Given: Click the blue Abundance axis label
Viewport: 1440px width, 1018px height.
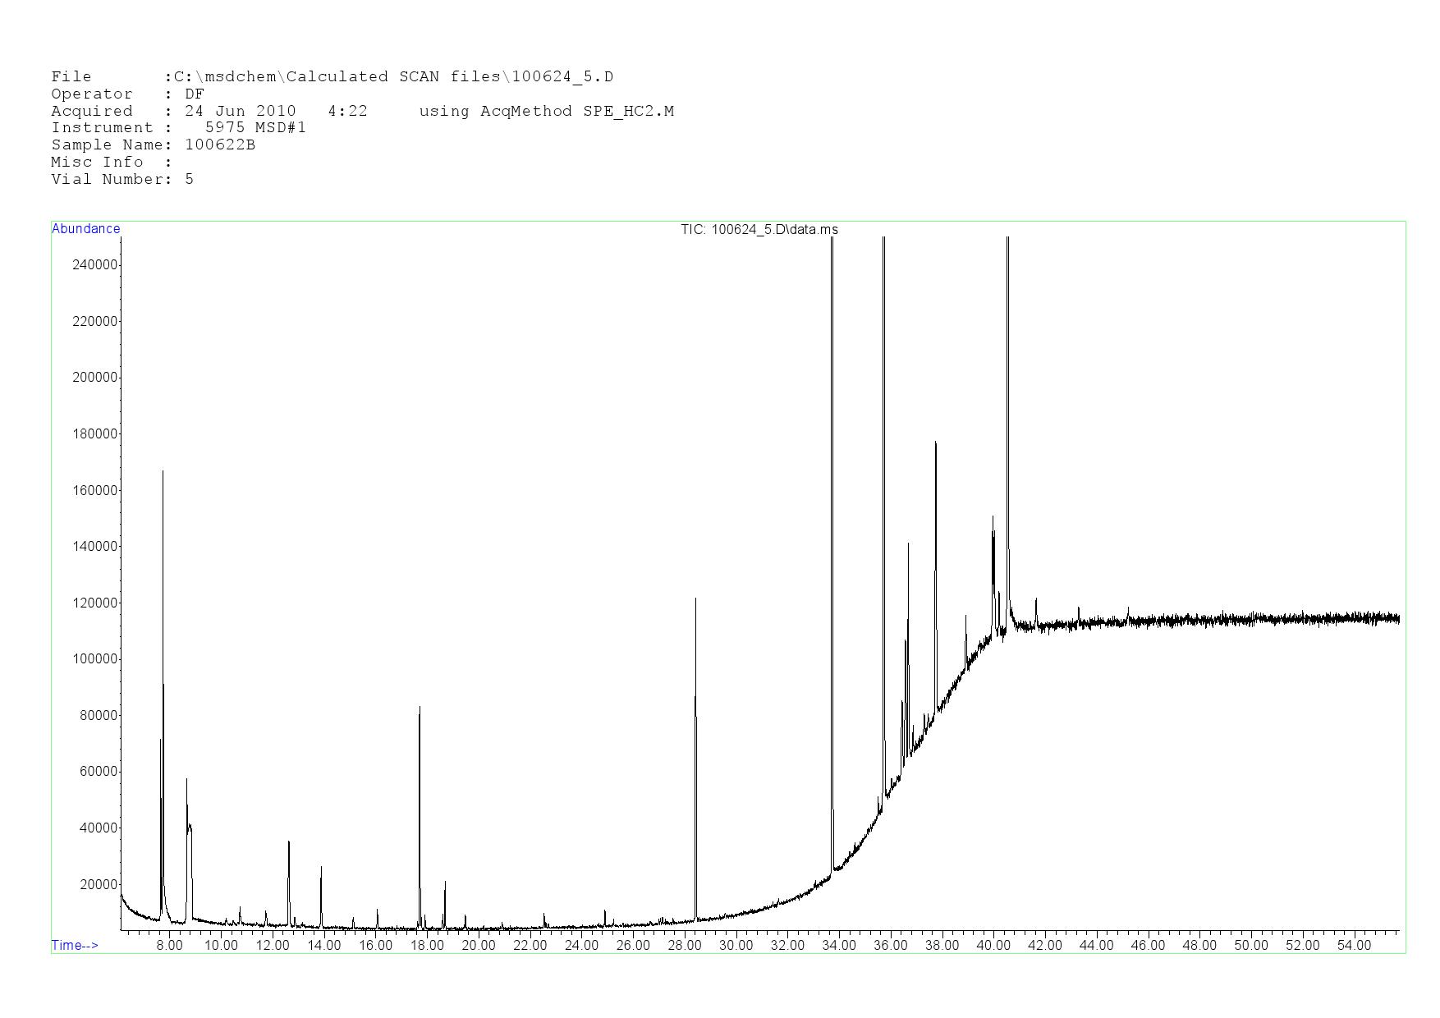Looking at the screenshot, I should pyautogui.click(x=85, y=229).
